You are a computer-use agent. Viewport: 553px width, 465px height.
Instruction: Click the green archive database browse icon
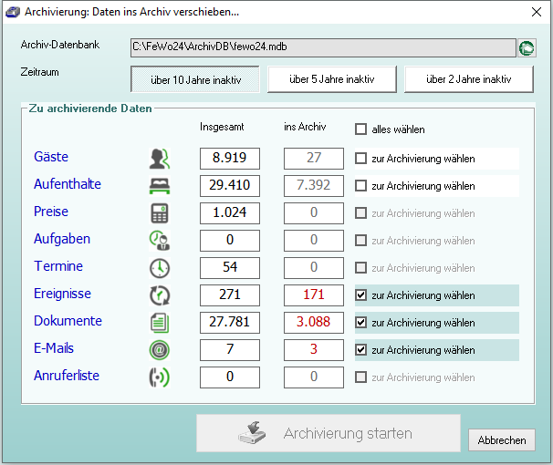527,47
